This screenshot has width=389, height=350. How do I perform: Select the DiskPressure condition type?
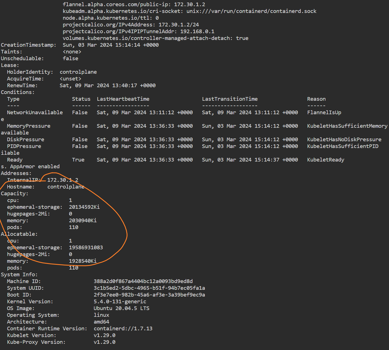click(x=26, y=140)
